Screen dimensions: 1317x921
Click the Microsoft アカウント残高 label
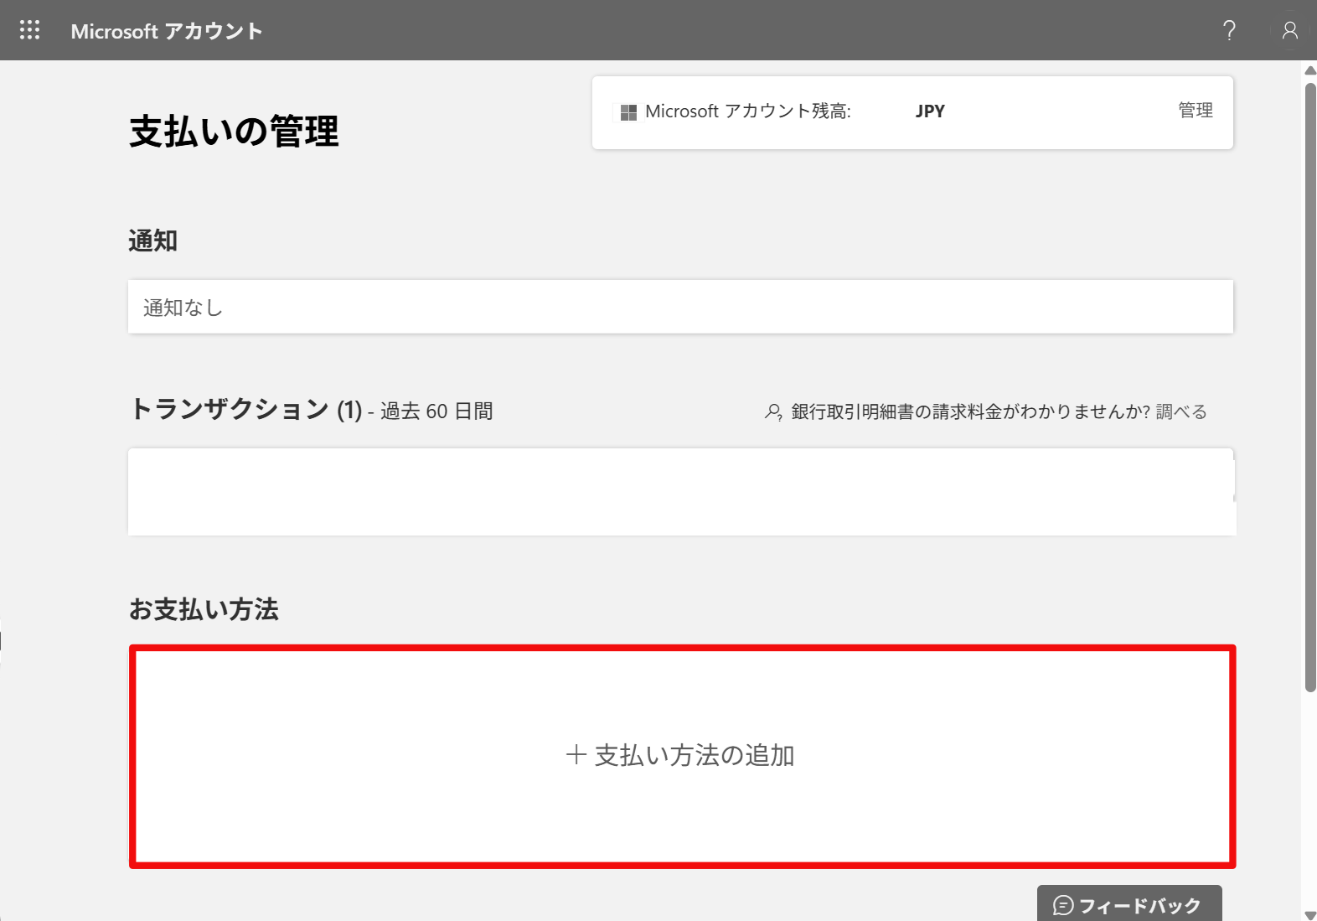coord(748,111)
